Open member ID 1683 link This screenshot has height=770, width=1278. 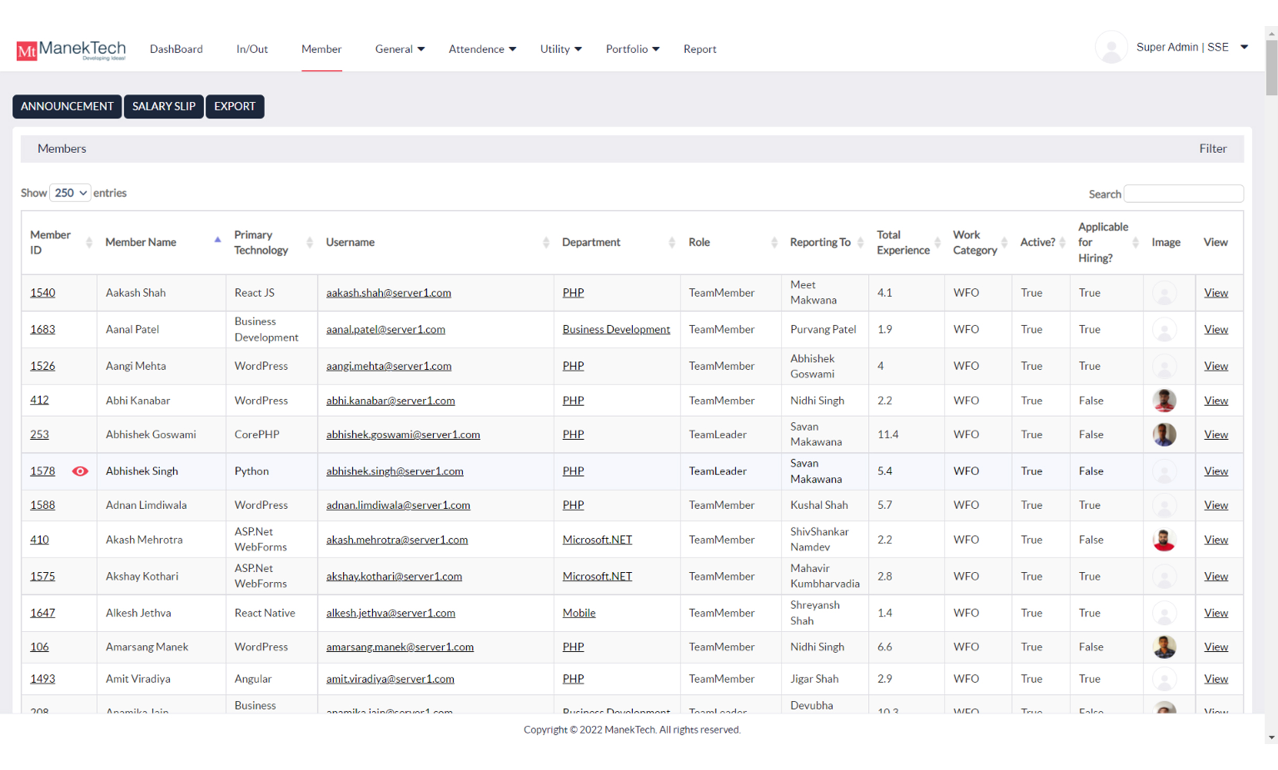(x=43, y=329)
